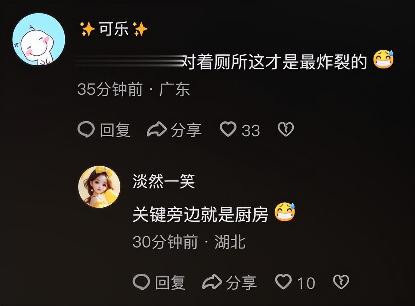This screenshot has height=306, width=415.
Task: Select comment text 对着厕所这才是最炸裂的
Action: coord(275,61)
